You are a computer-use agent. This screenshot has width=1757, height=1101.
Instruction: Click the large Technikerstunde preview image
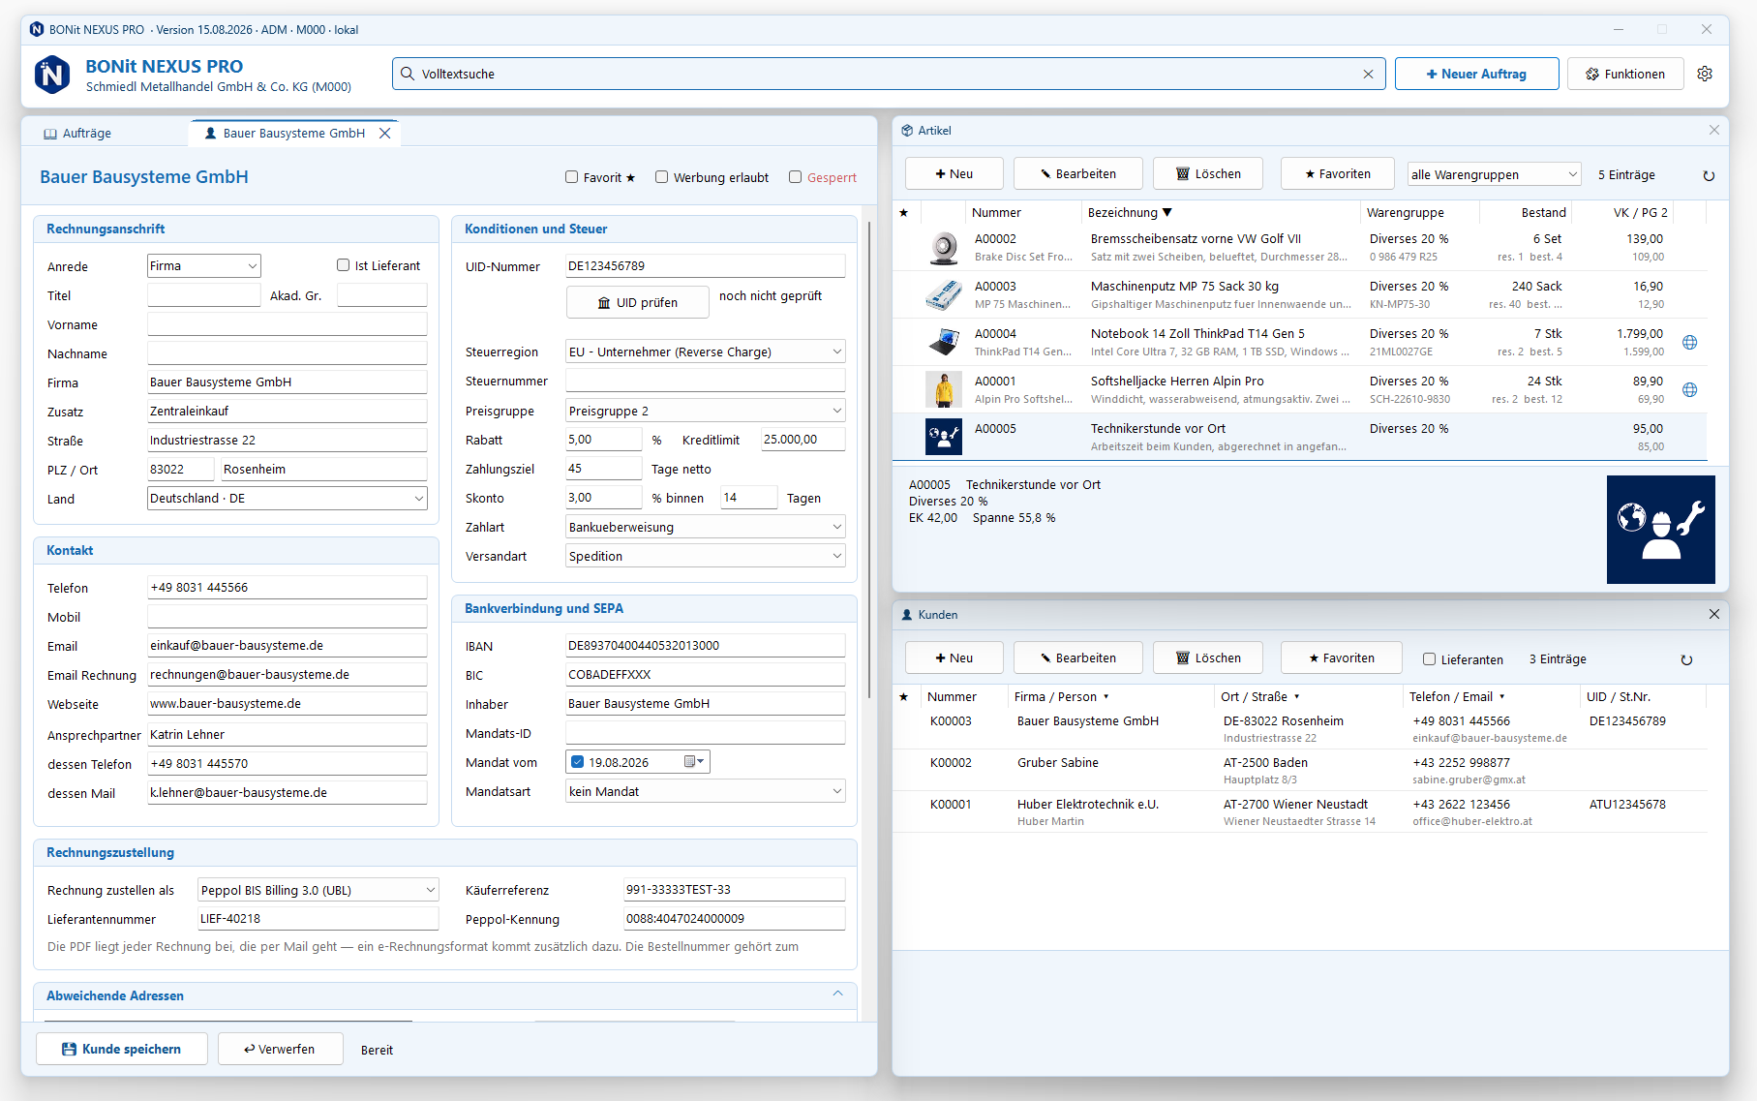(1660, 529)
